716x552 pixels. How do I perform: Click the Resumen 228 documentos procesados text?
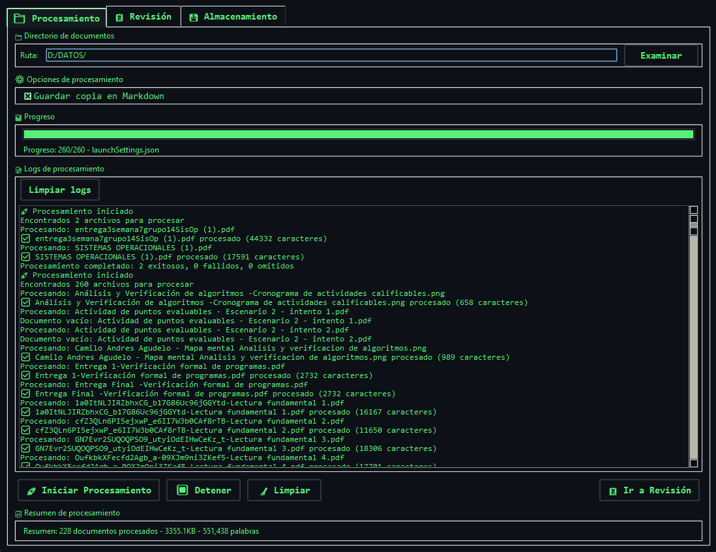point(141,531)
